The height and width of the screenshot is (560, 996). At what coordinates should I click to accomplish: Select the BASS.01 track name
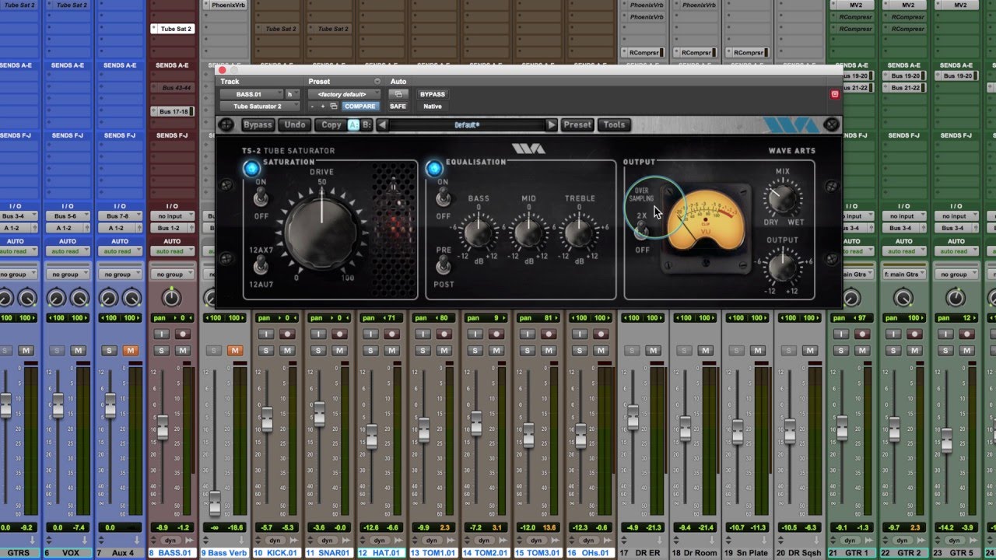[x=173, y=553]
